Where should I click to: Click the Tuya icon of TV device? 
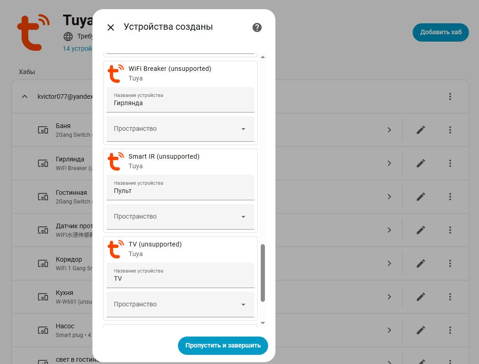(116, 249)
